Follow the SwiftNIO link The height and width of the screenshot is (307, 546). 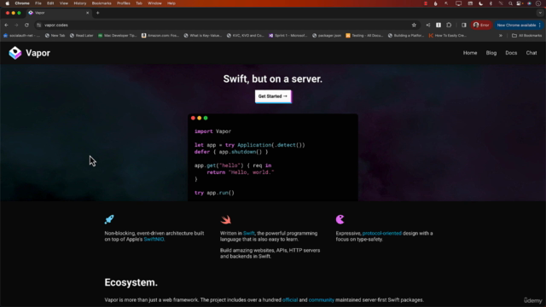(x=154, y=240)
